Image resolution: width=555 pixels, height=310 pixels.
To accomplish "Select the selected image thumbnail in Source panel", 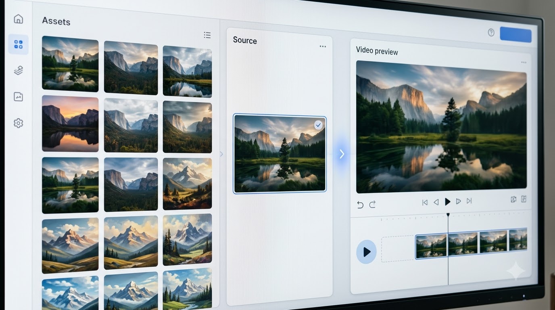I will tap(280, 153).
